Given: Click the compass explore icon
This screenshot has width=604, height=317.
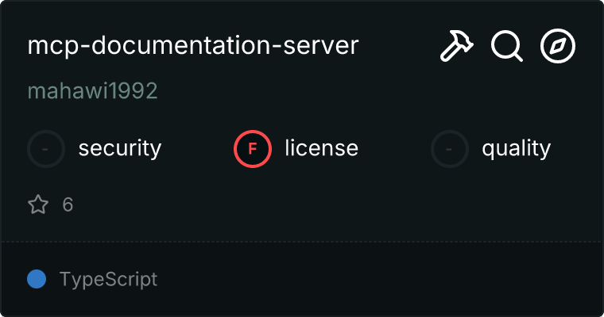Looking at the screenshot, I should pyautogui.click(x=557, y=47).
